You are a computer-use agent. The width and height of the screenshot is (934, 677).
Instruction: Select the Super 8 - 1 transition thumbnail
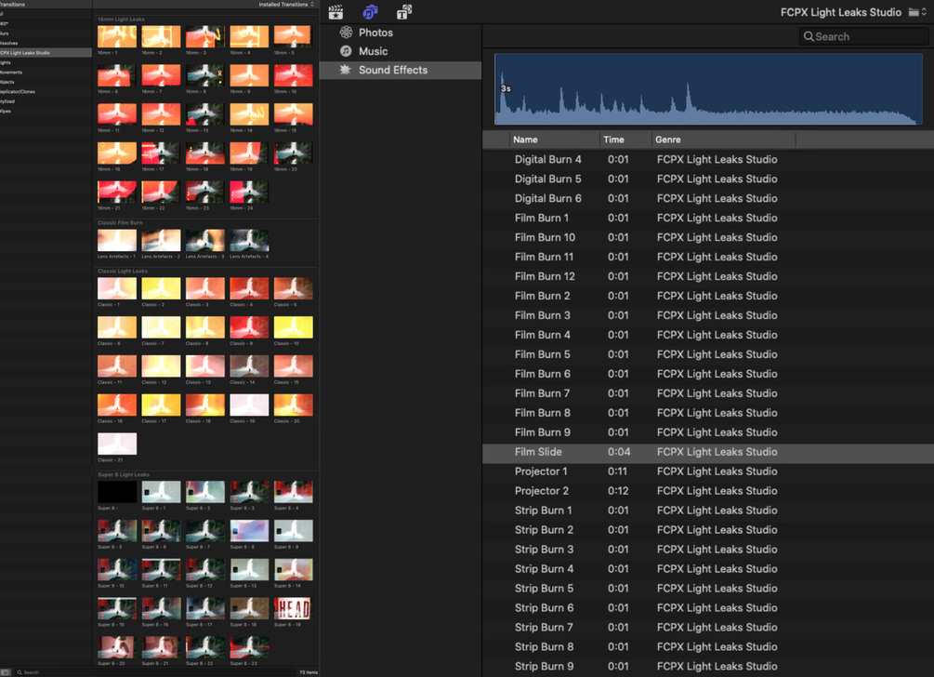click(161, 492)
